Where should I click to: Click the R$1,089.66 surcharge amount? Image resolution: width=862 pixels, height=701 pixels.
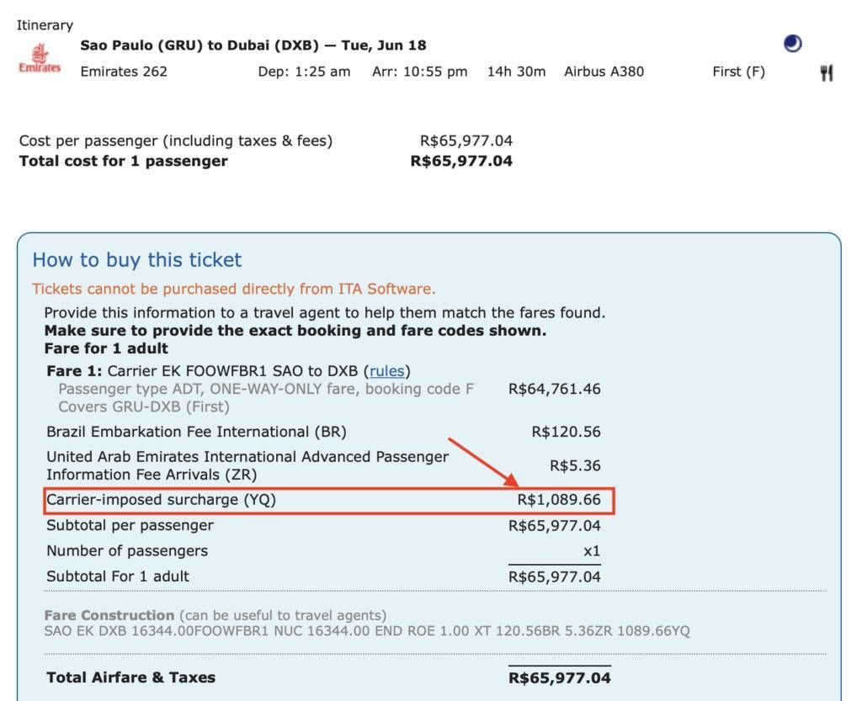pos(559,500)
